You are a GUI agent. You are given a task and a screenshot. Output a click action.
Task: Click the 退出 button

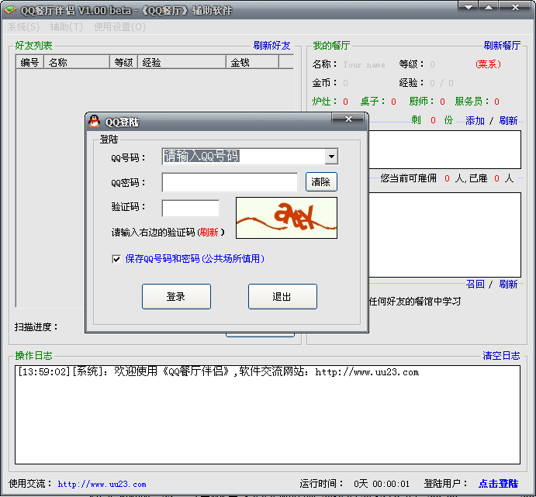(x=282, y=296)
